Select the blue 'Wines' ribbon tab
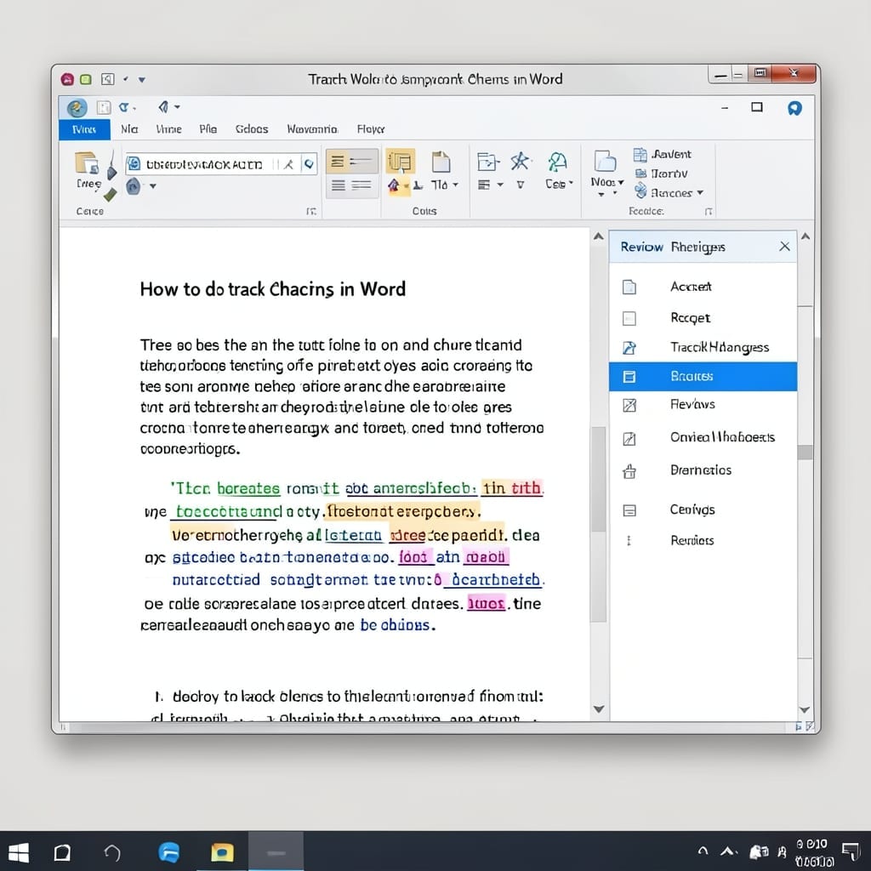The image size is (871, 871). click(84, 129)
